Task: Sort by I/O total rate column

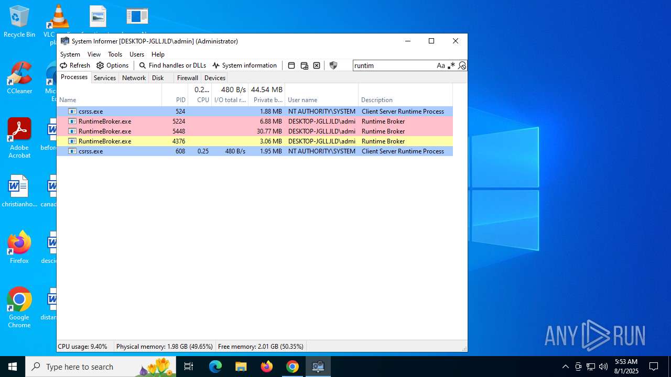Action: tap(230, 95)
